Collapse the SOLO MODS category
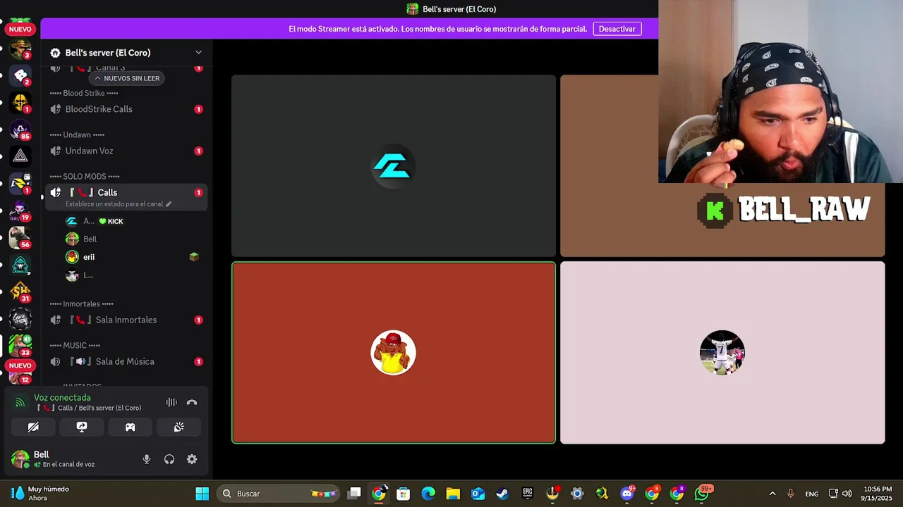The width and height of the screenshot is (903, 507). [x=84, y=176]
